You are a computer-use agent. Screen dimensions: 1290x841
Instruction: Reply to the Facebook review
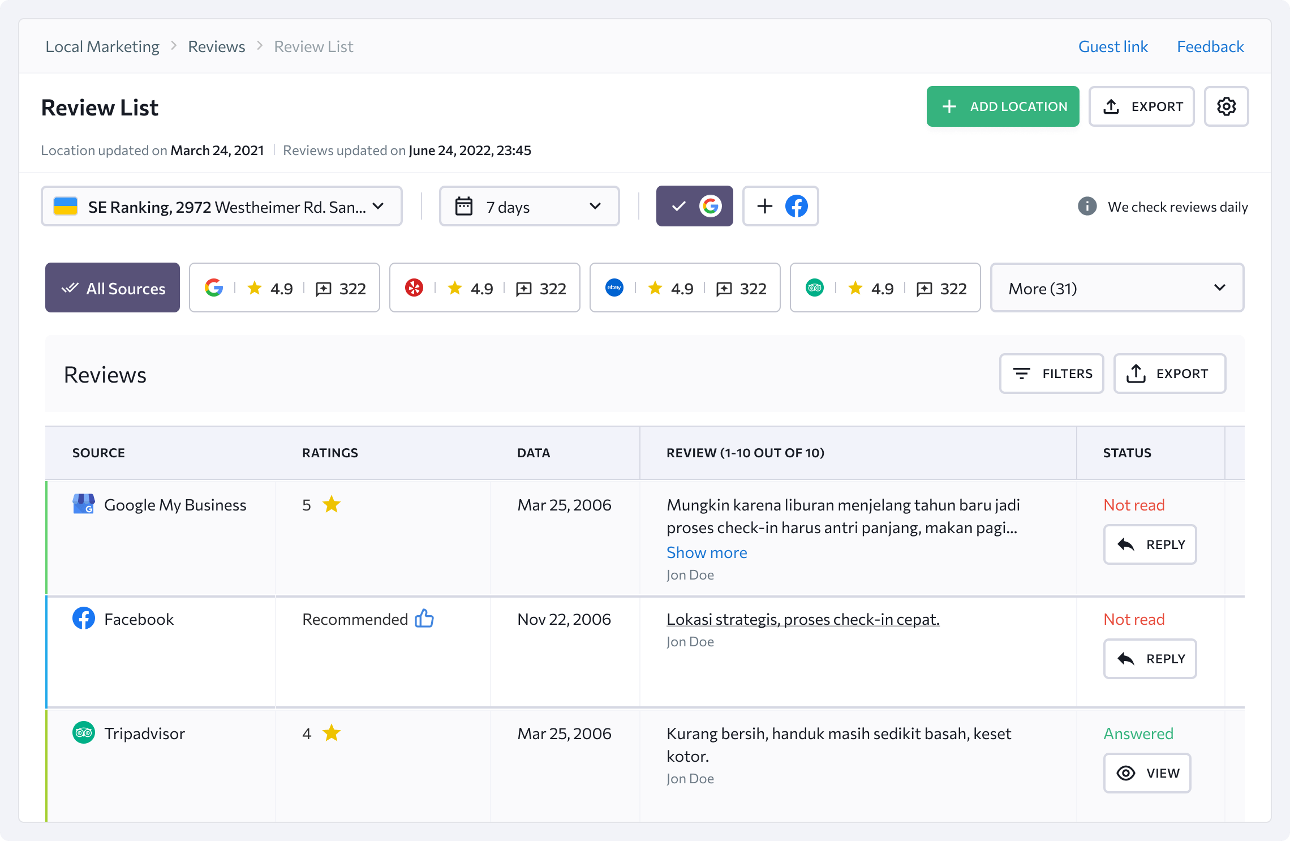click(1150, 659)
